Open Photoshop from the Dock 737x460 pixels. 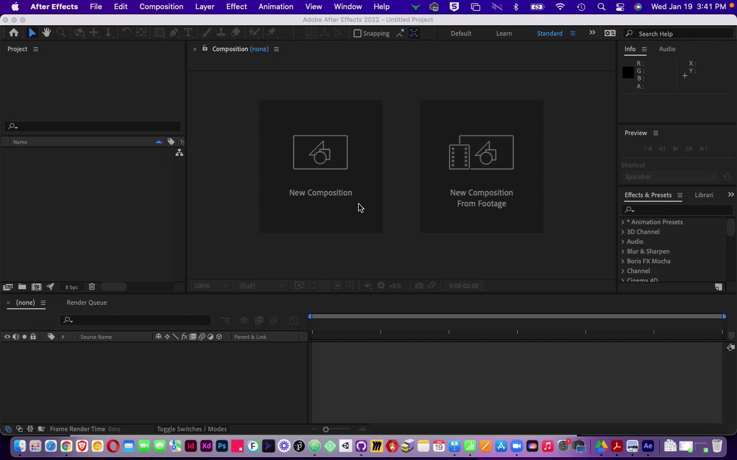(x=222, y=446)
